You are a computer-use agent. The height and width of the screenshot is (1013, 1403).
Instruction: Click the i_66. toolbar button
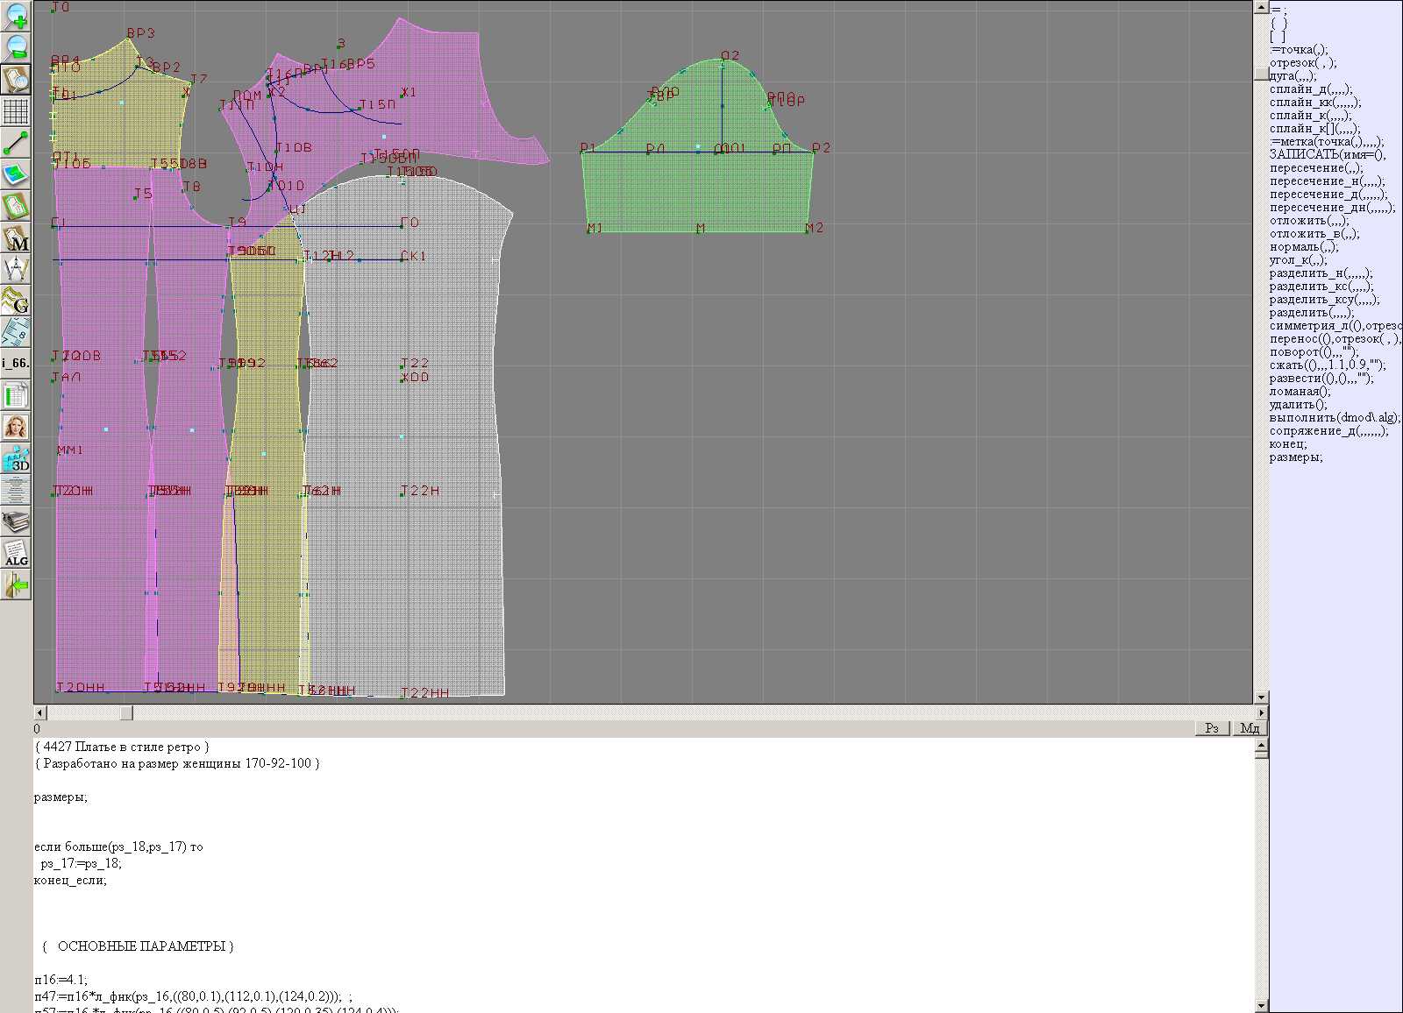click(16, 363)
